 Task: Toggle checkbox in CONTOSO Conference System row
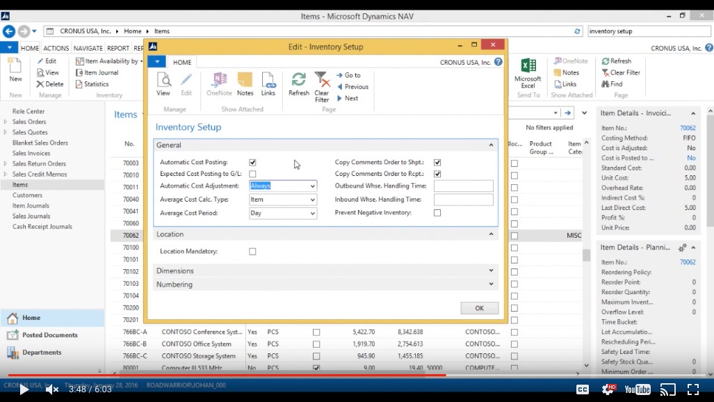pos(316,332)
